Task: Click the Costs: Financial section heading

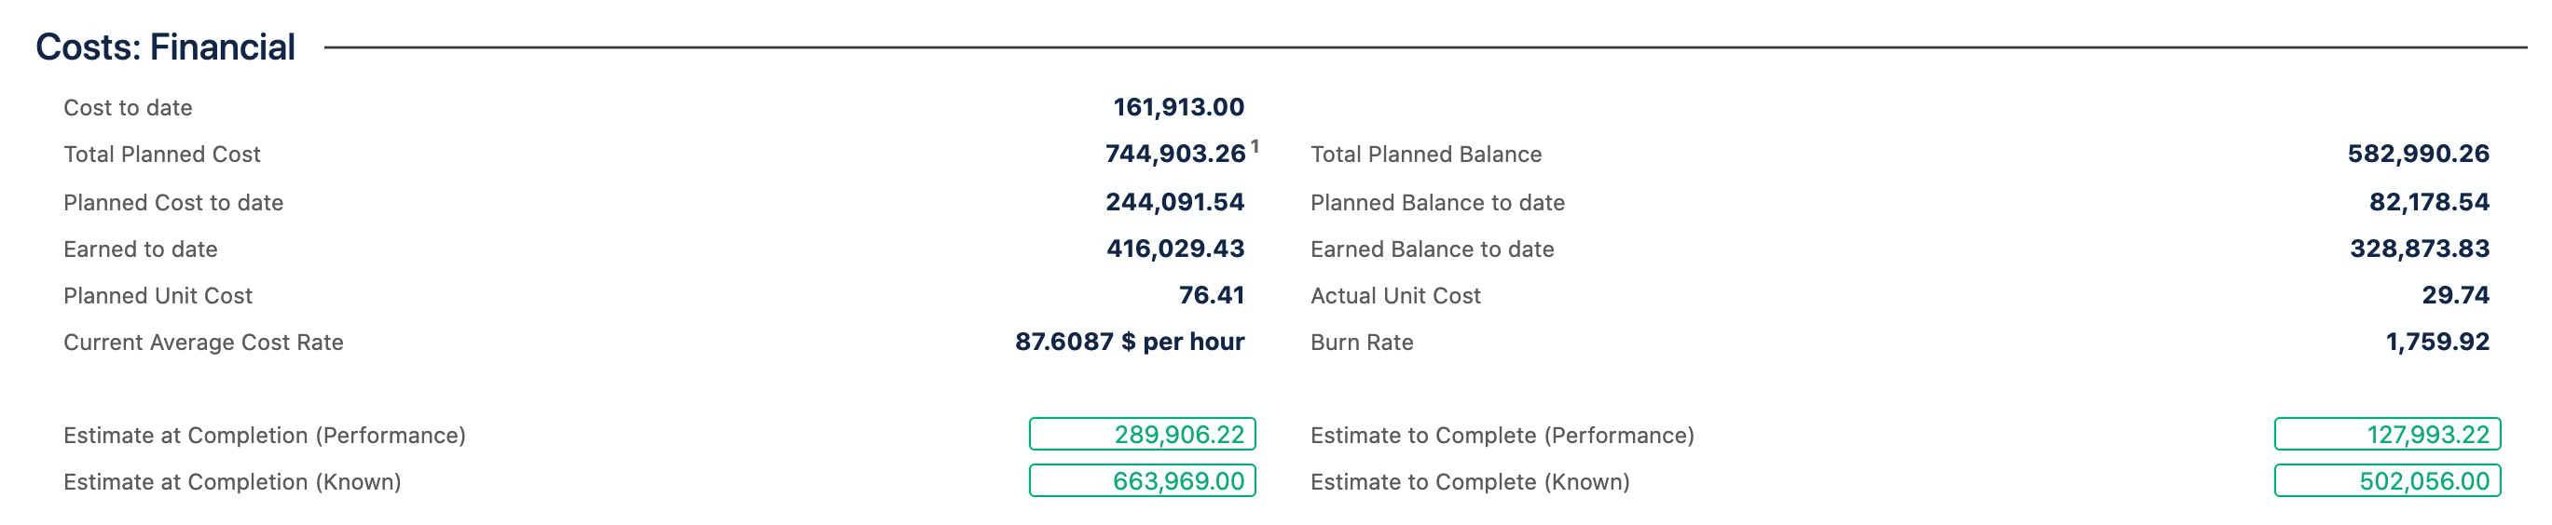Action: [x=166, y=47]
